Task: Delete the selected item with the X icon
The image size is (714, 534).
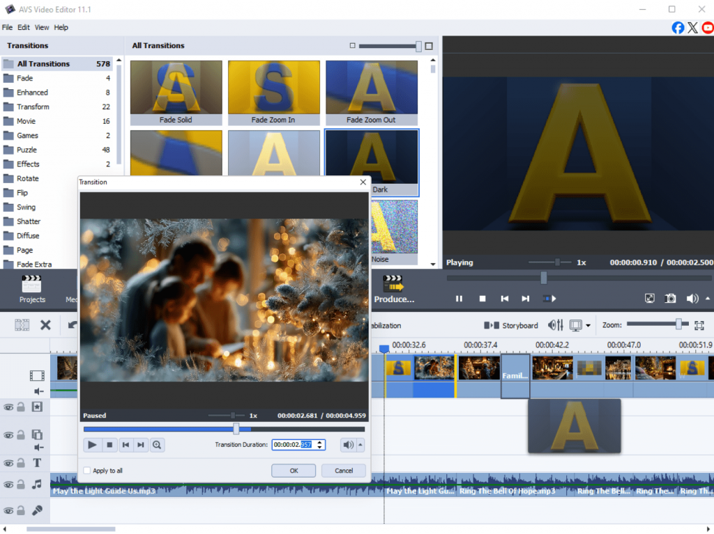Action: [x=45, y=325]
